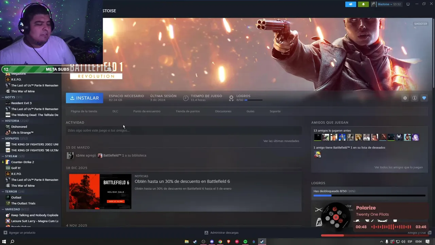Image resolution: width=435 pixels, height=245 pixels.
Task: Click the Windows search magnifier icon
Action: click(x=12, y=242)
